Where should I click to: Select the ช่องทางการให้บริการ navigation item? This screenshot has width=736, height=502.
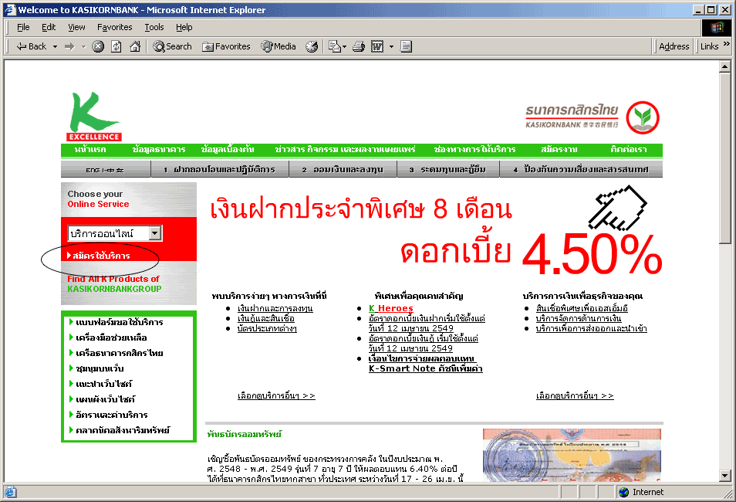click(x=474, y=150)
